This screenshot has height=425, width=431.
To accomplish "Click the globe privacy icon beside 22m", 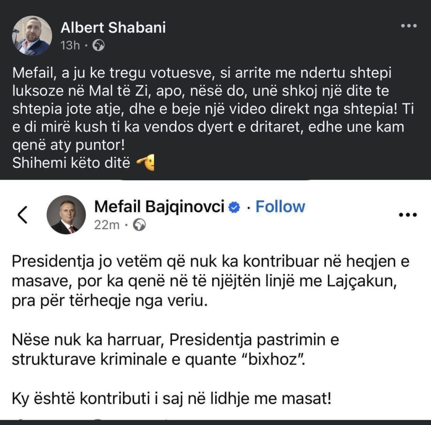I will (x=139, y=226).
